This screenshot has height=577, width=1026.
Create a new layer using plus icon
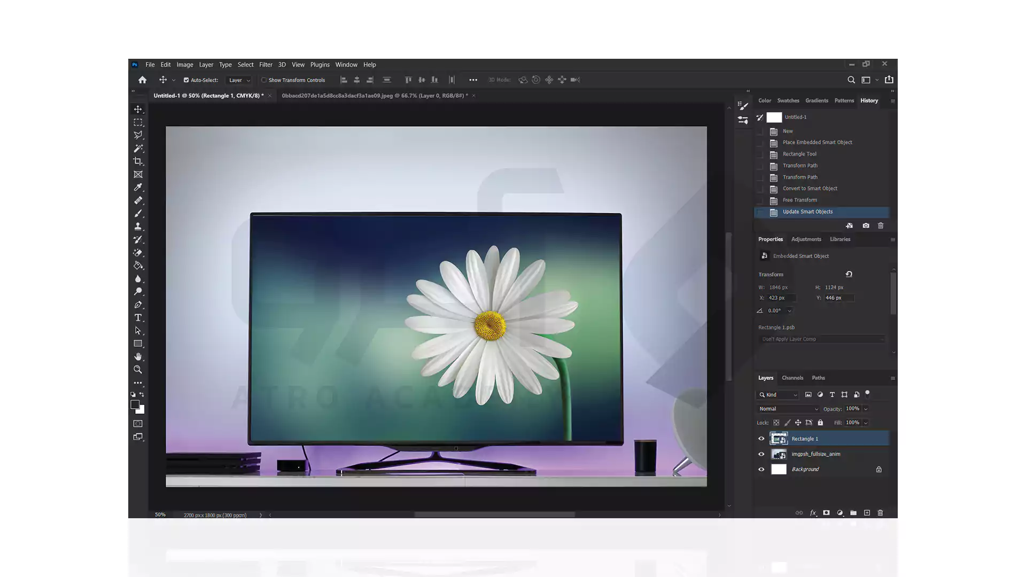point(867,513)
